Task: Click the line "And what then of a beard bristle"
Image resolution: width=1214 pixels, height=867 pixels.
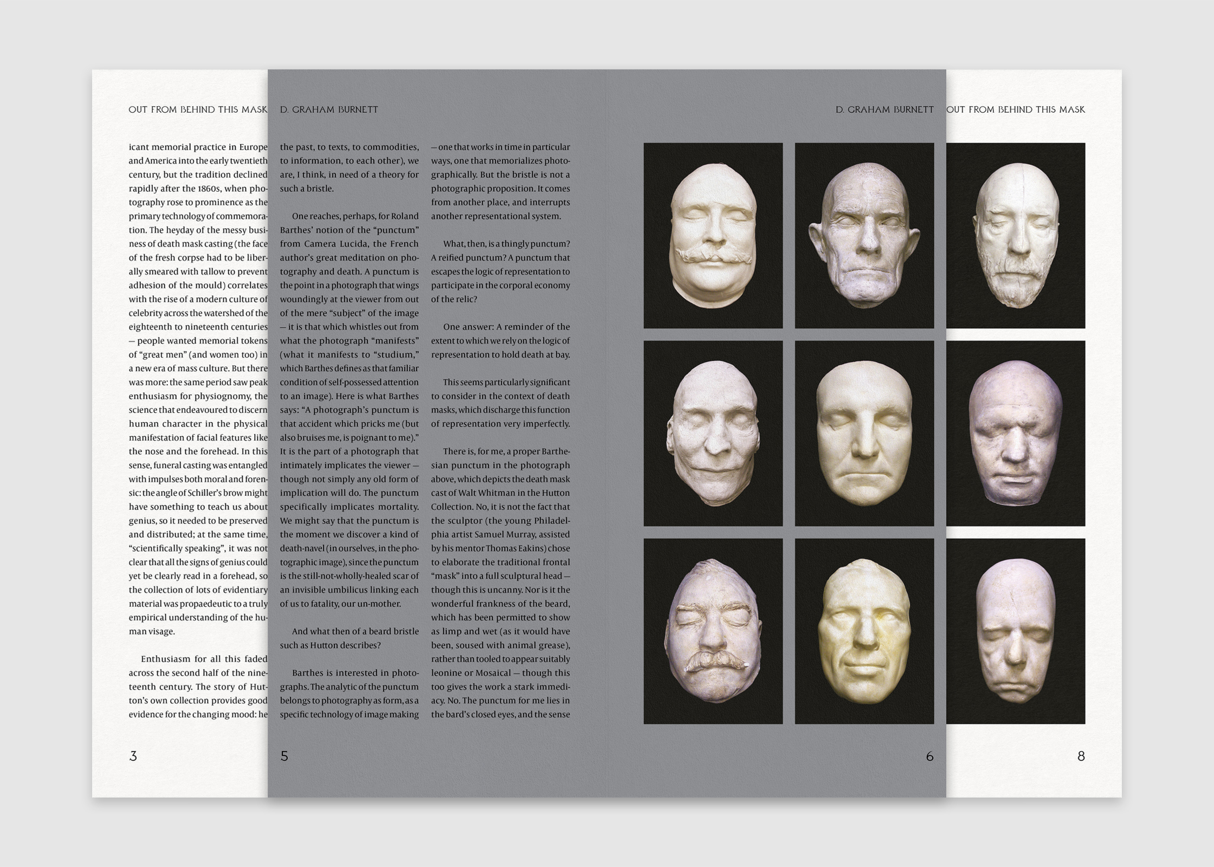Action: (356, 631)
